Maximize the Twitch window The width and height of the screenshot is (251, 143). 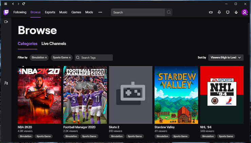coord(236,4)
